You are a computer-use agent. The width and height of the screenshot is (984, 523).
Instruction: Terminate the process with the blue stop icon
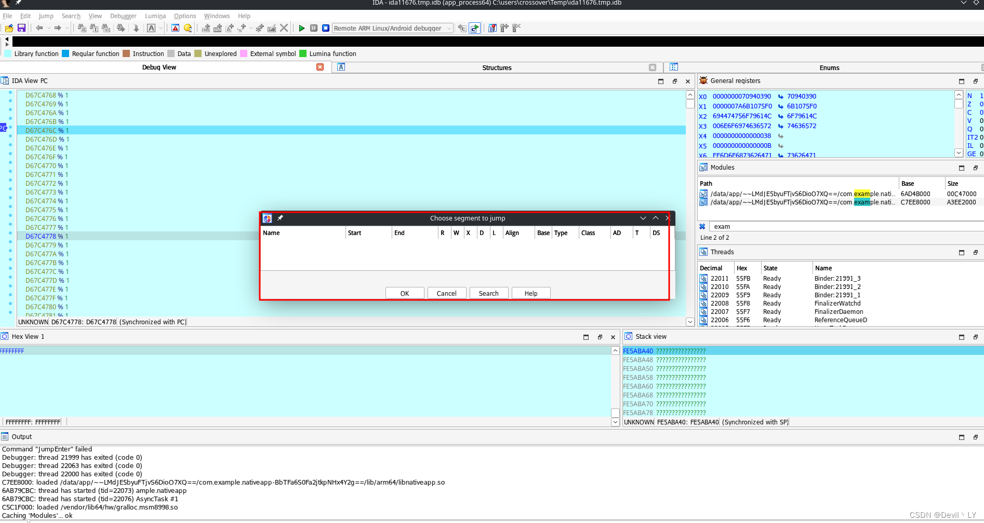point(326,28)
